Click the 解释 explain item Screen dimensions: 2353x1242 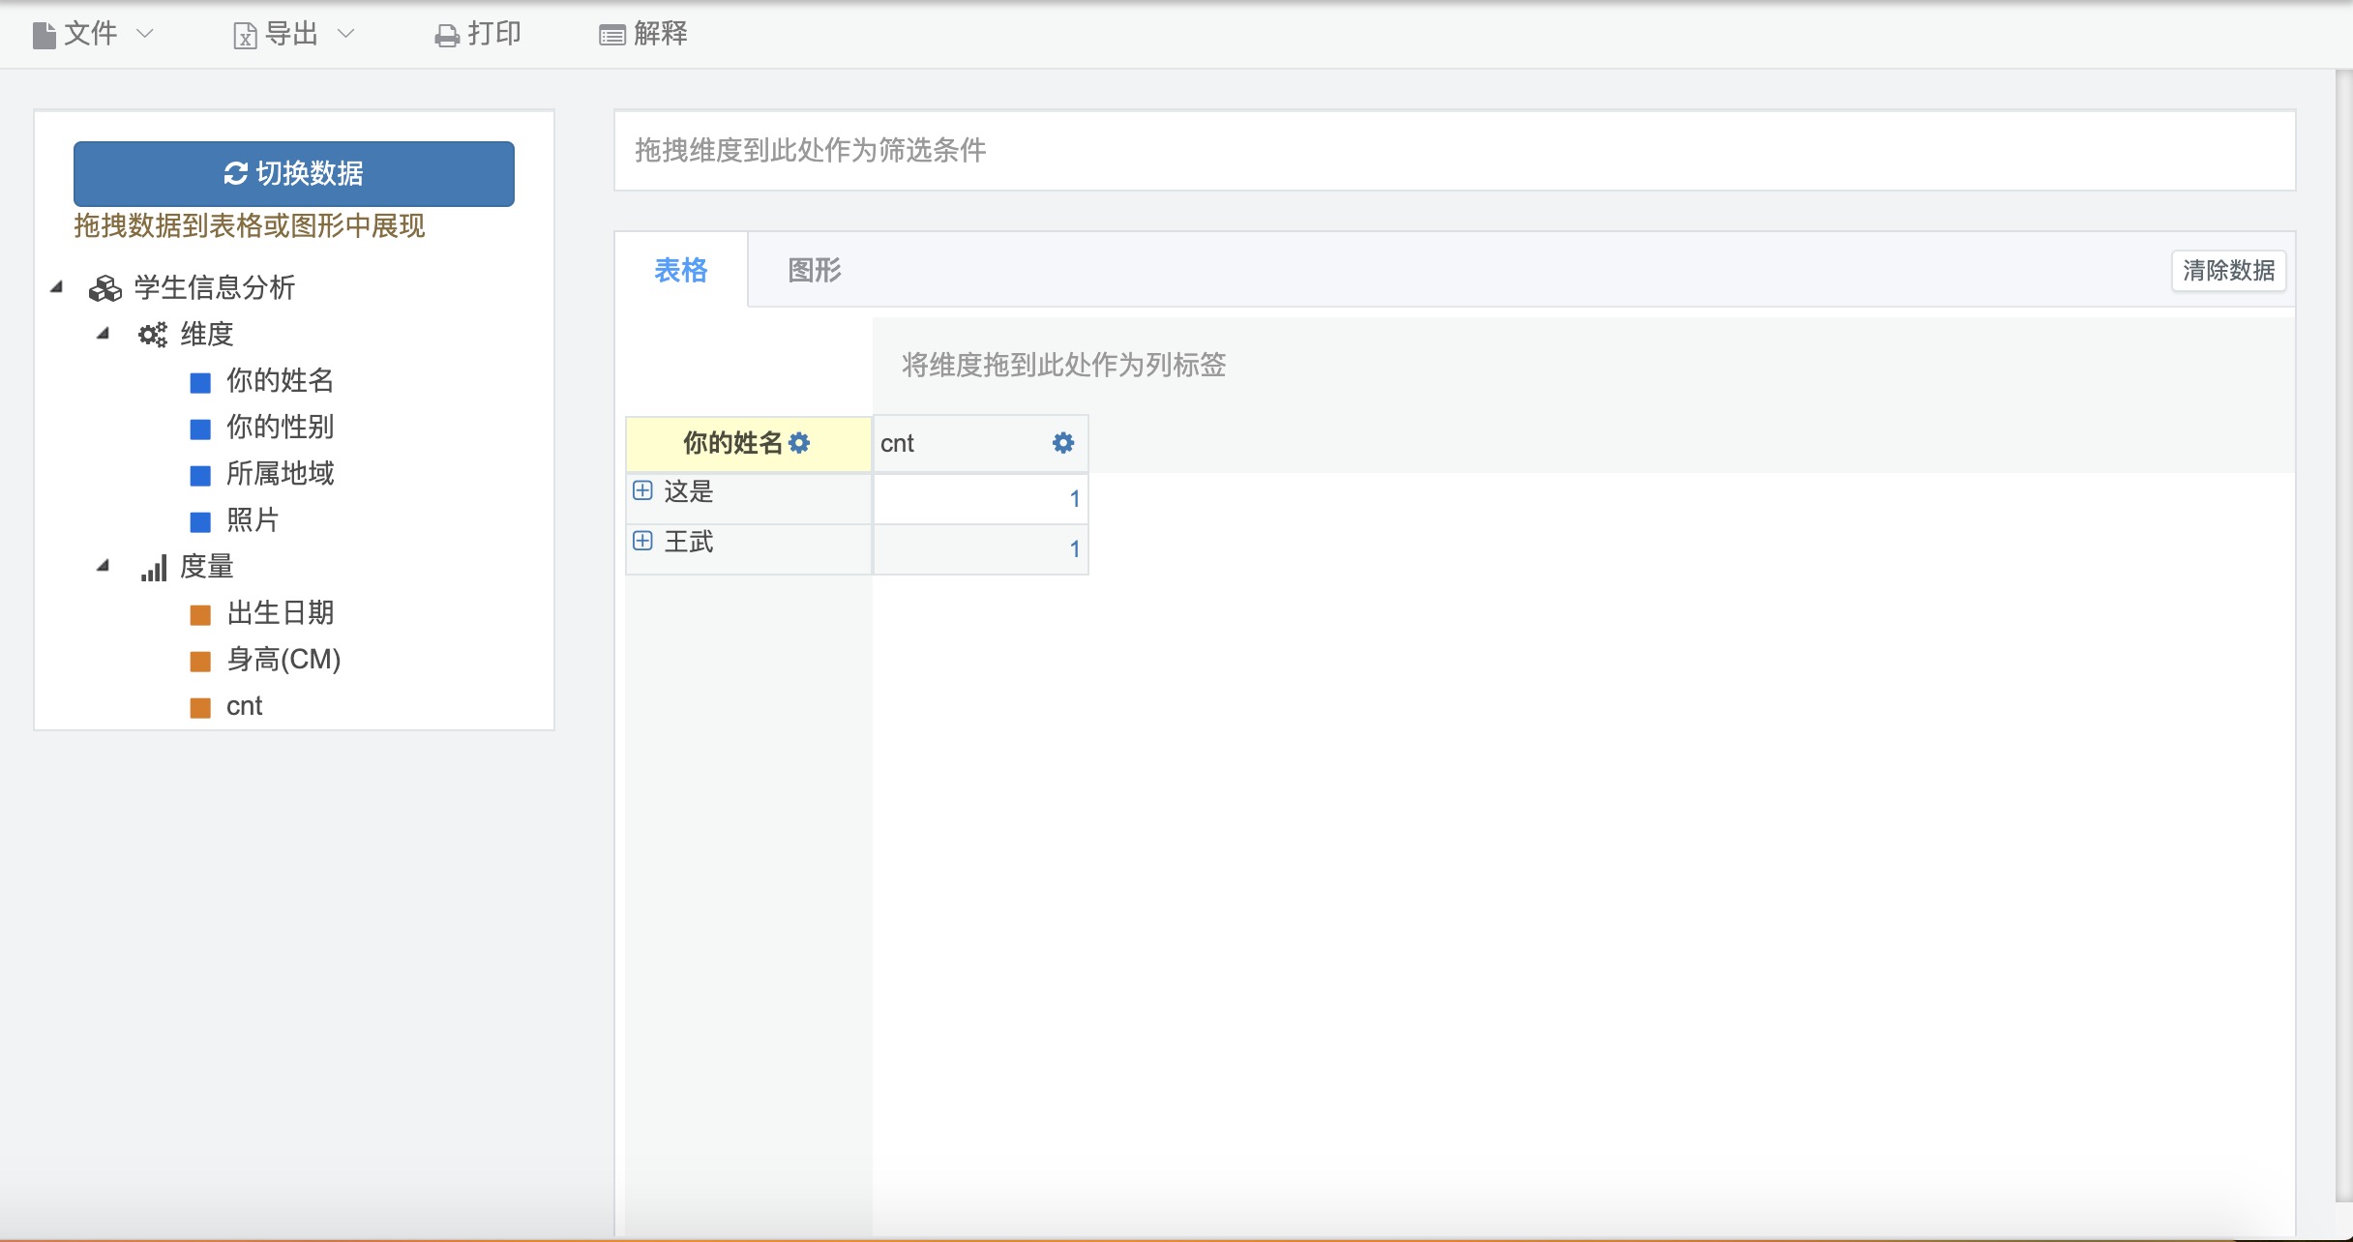pos(643,34)
